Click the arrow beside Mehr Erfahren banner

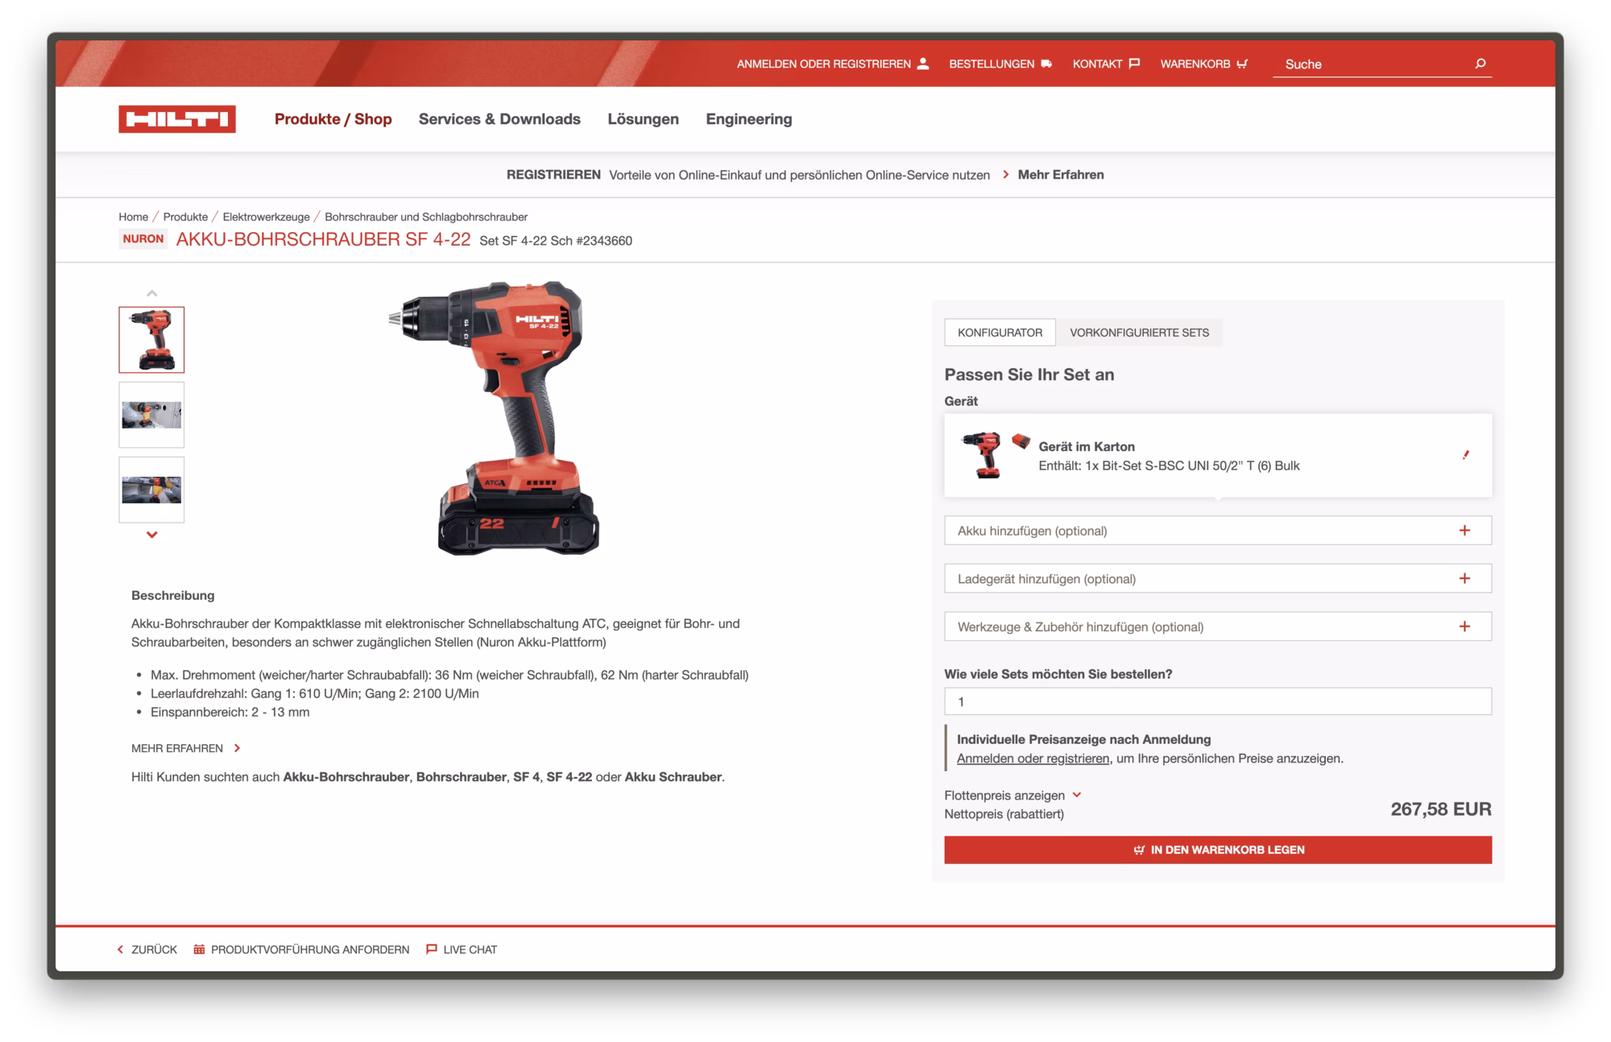[x=1005, y=175]
